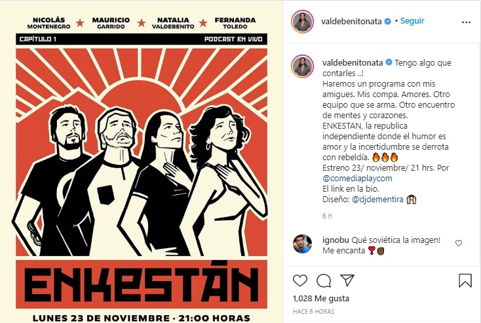Like the post with the heart icon
The width and height of the screenshot is (481, 323).
tap(299, 280)
